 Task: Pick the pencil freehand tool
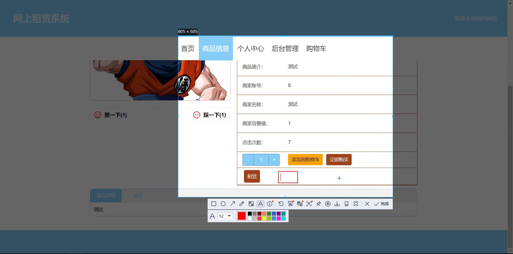(x=242, y=204)
